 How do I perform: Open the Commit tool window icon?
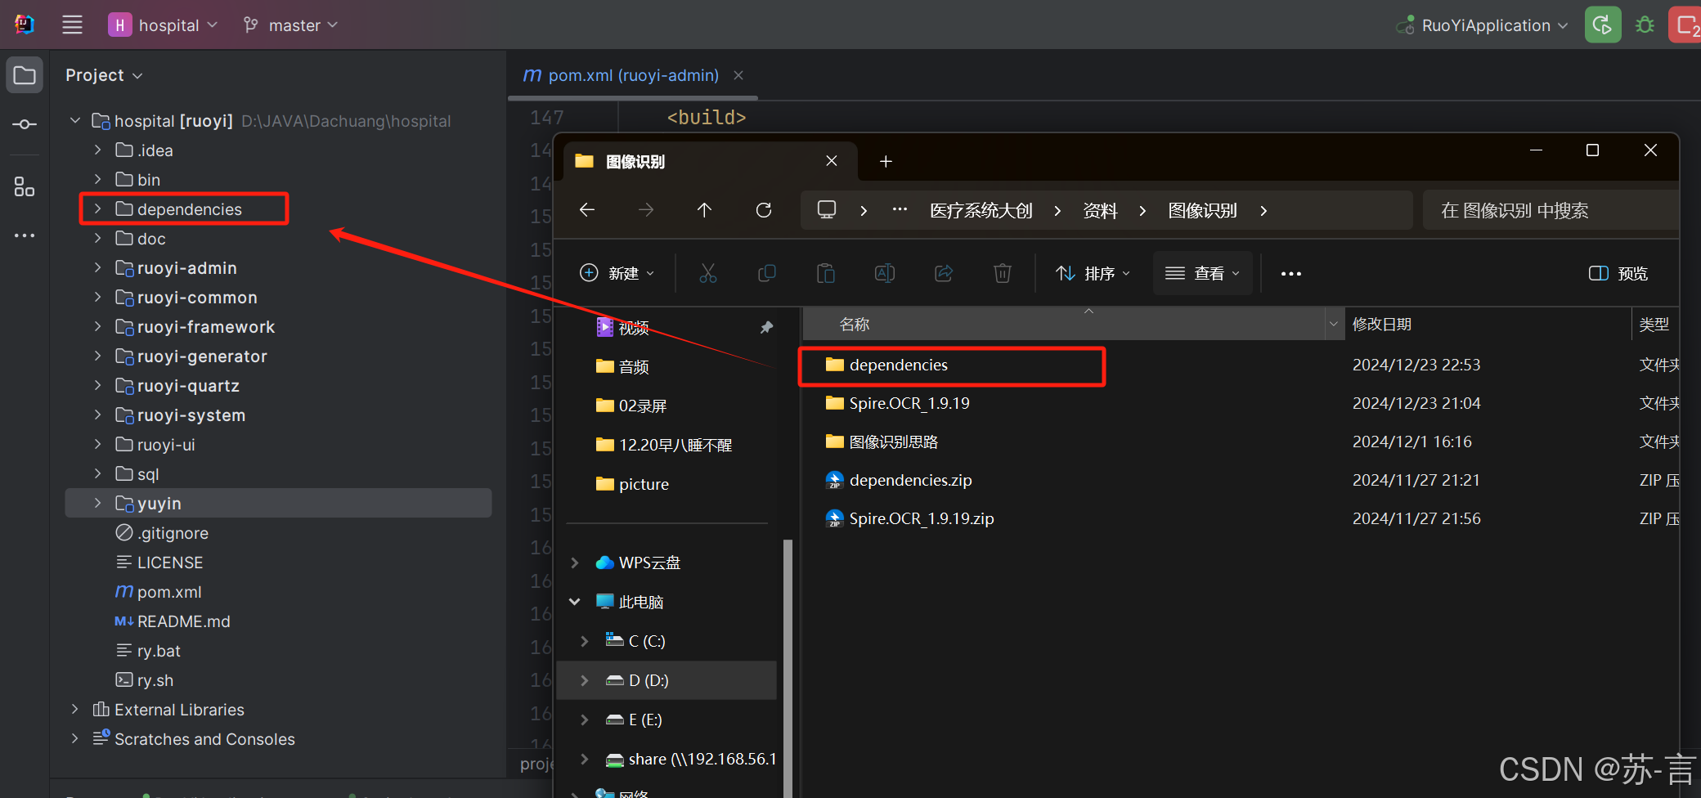(x=25, y=124)
